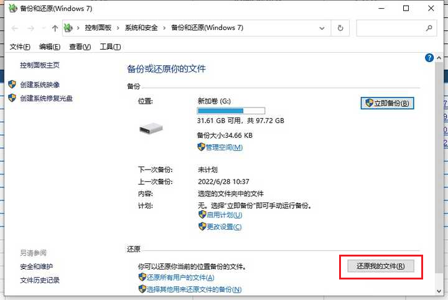This screenshot has height=300, width=448.
Task: Expand chevron after 控制面板 breadcrumb
Action: click(x=118, y=28)
